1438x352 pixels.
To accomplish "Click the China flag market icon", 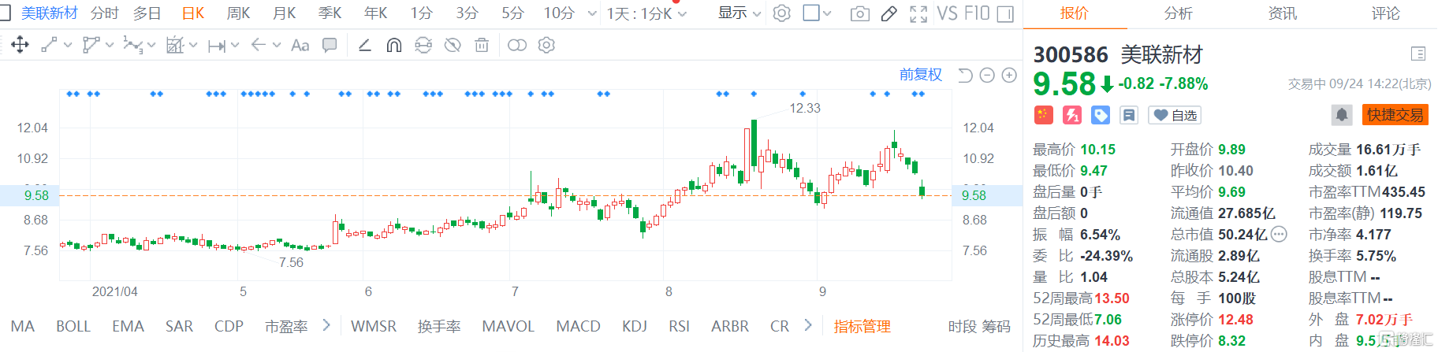I will [1043, 115].
